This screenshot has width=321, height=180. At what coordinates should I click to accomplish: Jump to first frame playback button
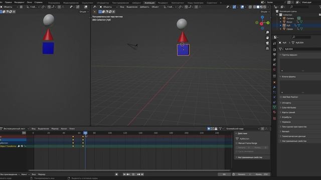pyautogui.click(x=124, y=174)
